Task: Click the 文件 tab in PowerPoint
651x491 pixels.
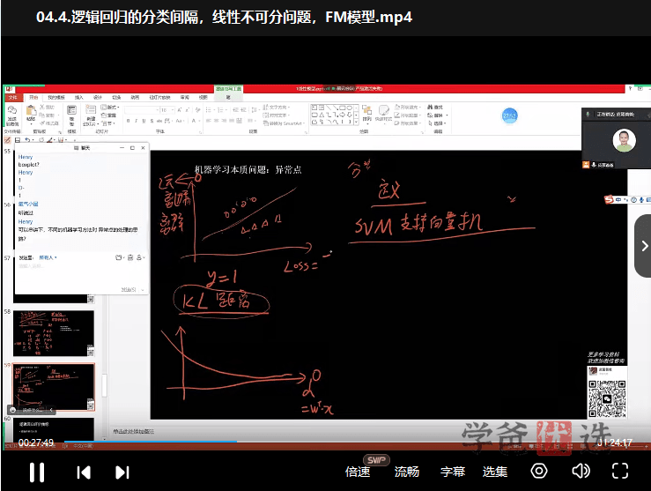Action: point(12,97)
